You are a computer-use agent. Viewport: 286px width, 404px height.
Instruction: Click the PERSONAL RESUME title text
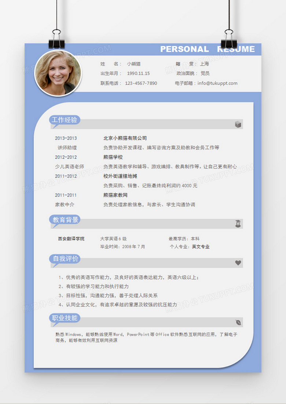(207, 49)
